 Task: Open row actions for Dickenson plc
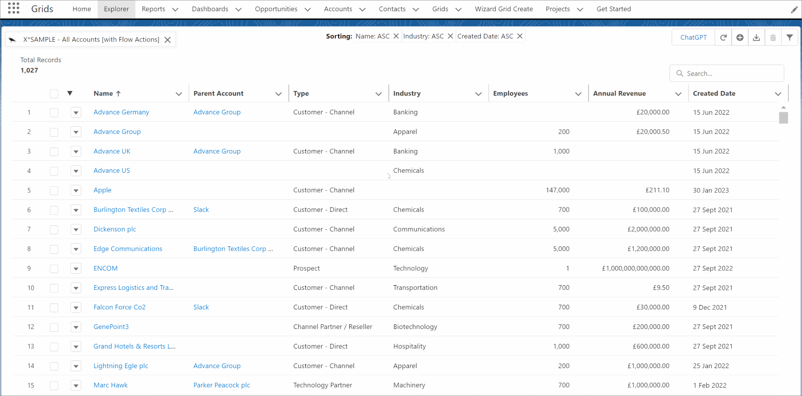click(76, 229)
